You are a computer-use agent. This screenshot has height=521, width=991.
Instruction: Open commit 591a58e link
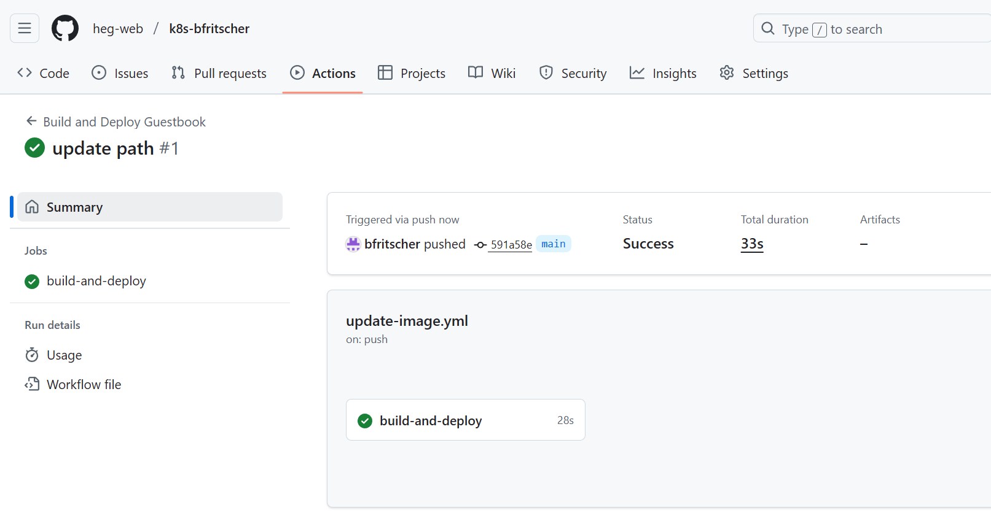[x=511, y=245]
